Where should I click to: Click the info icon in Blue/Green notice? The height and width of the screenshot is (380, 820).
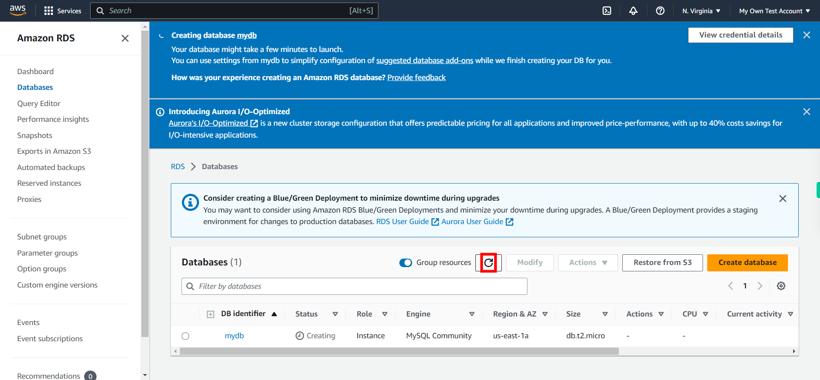pyautogui.click(x=190, y=202)
